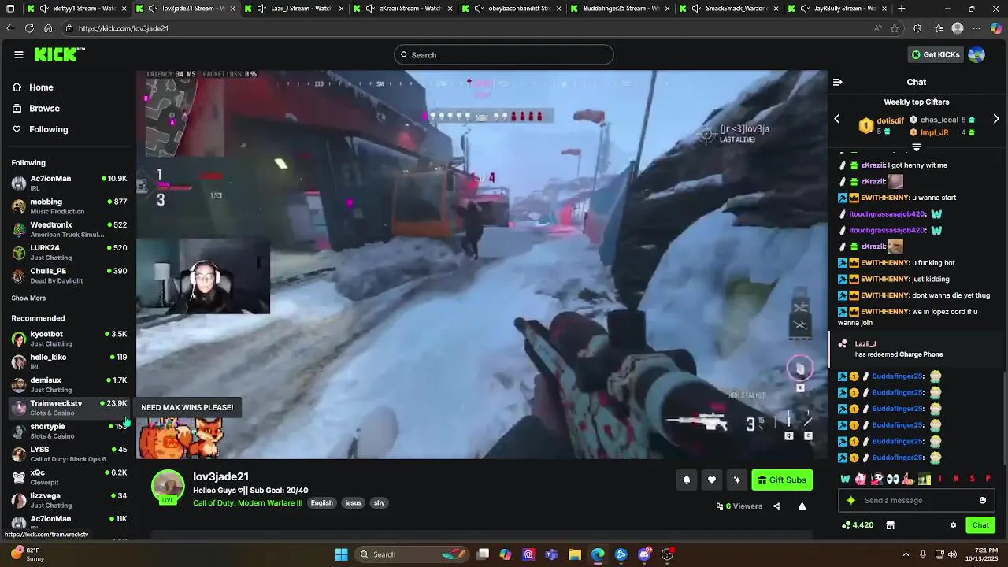
Task: Open Trainwreckstv recommended channel
Action: 69,408
